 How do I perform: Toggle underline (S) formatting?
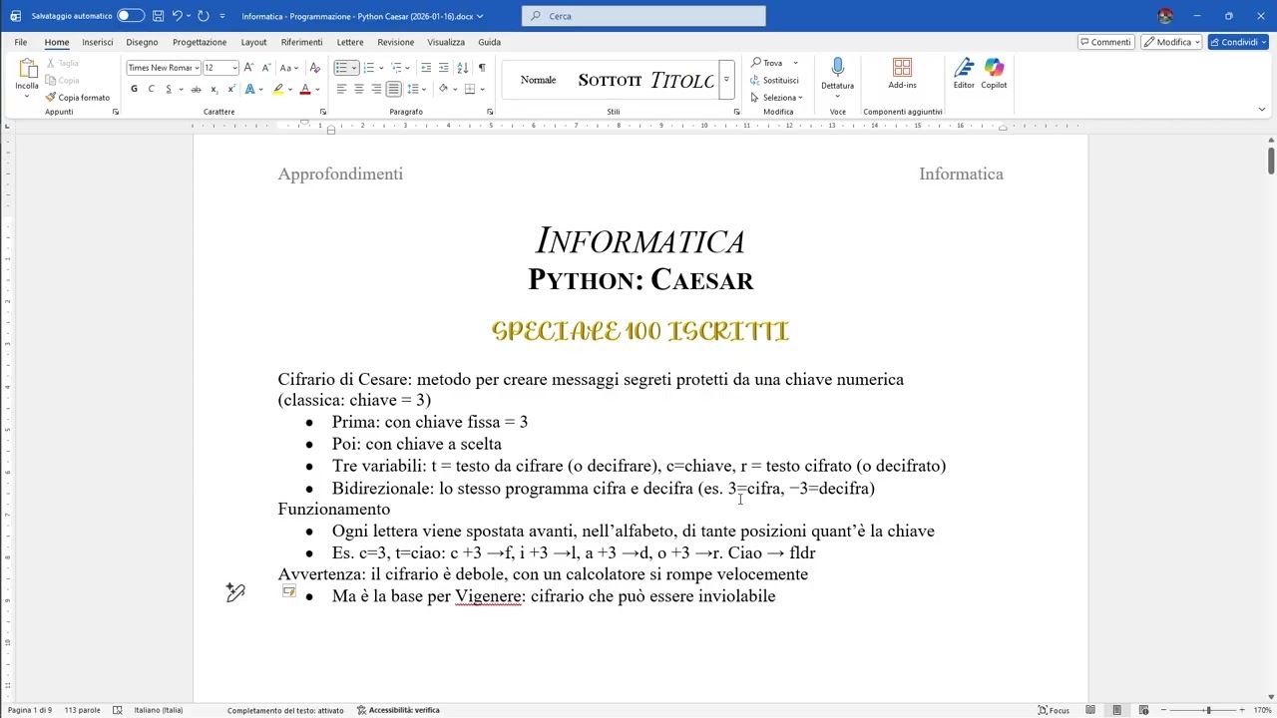coord(169,89)
